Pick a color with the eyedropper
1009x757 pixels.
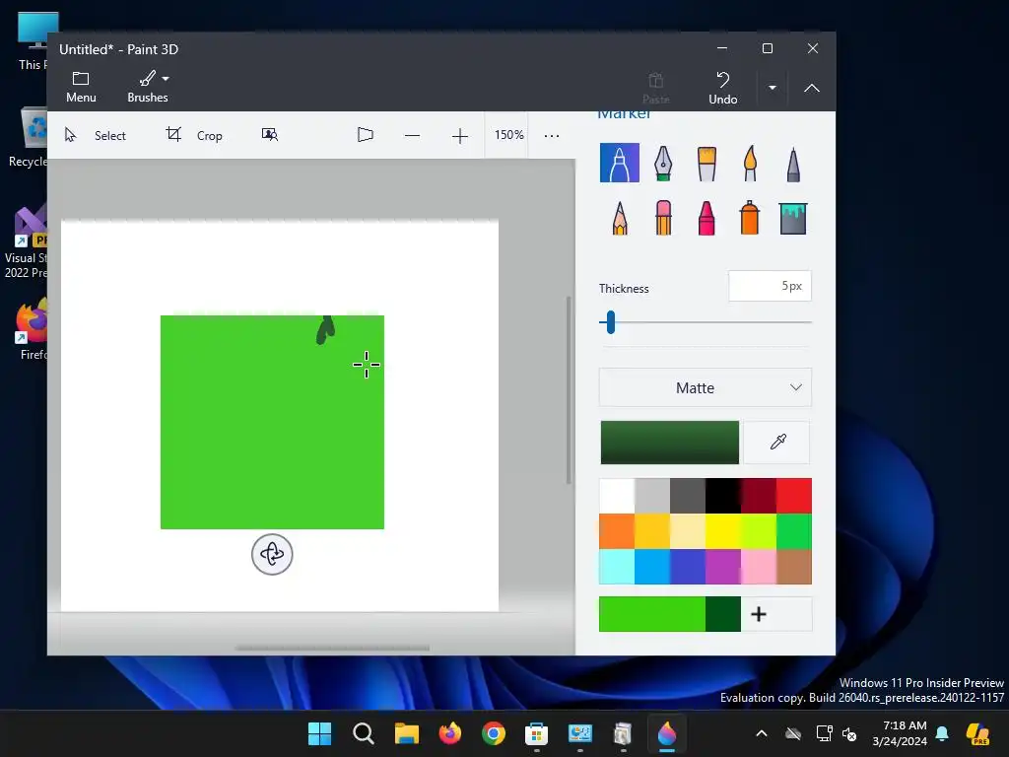pos(777,443)
